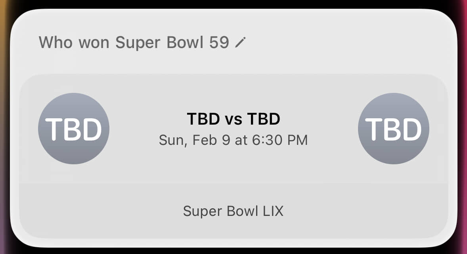
Task: Click the 'Who won Super Bowl 59' query text
Action: tap(134, 42)
